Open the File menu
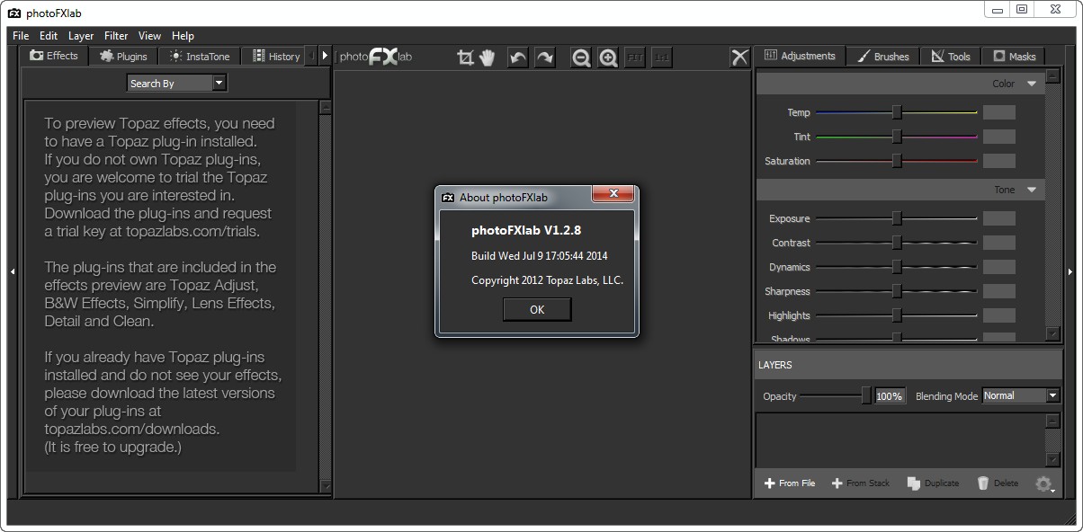Image resolution: width=1083 pixels, height=532 pixels. tap(21, 36)
